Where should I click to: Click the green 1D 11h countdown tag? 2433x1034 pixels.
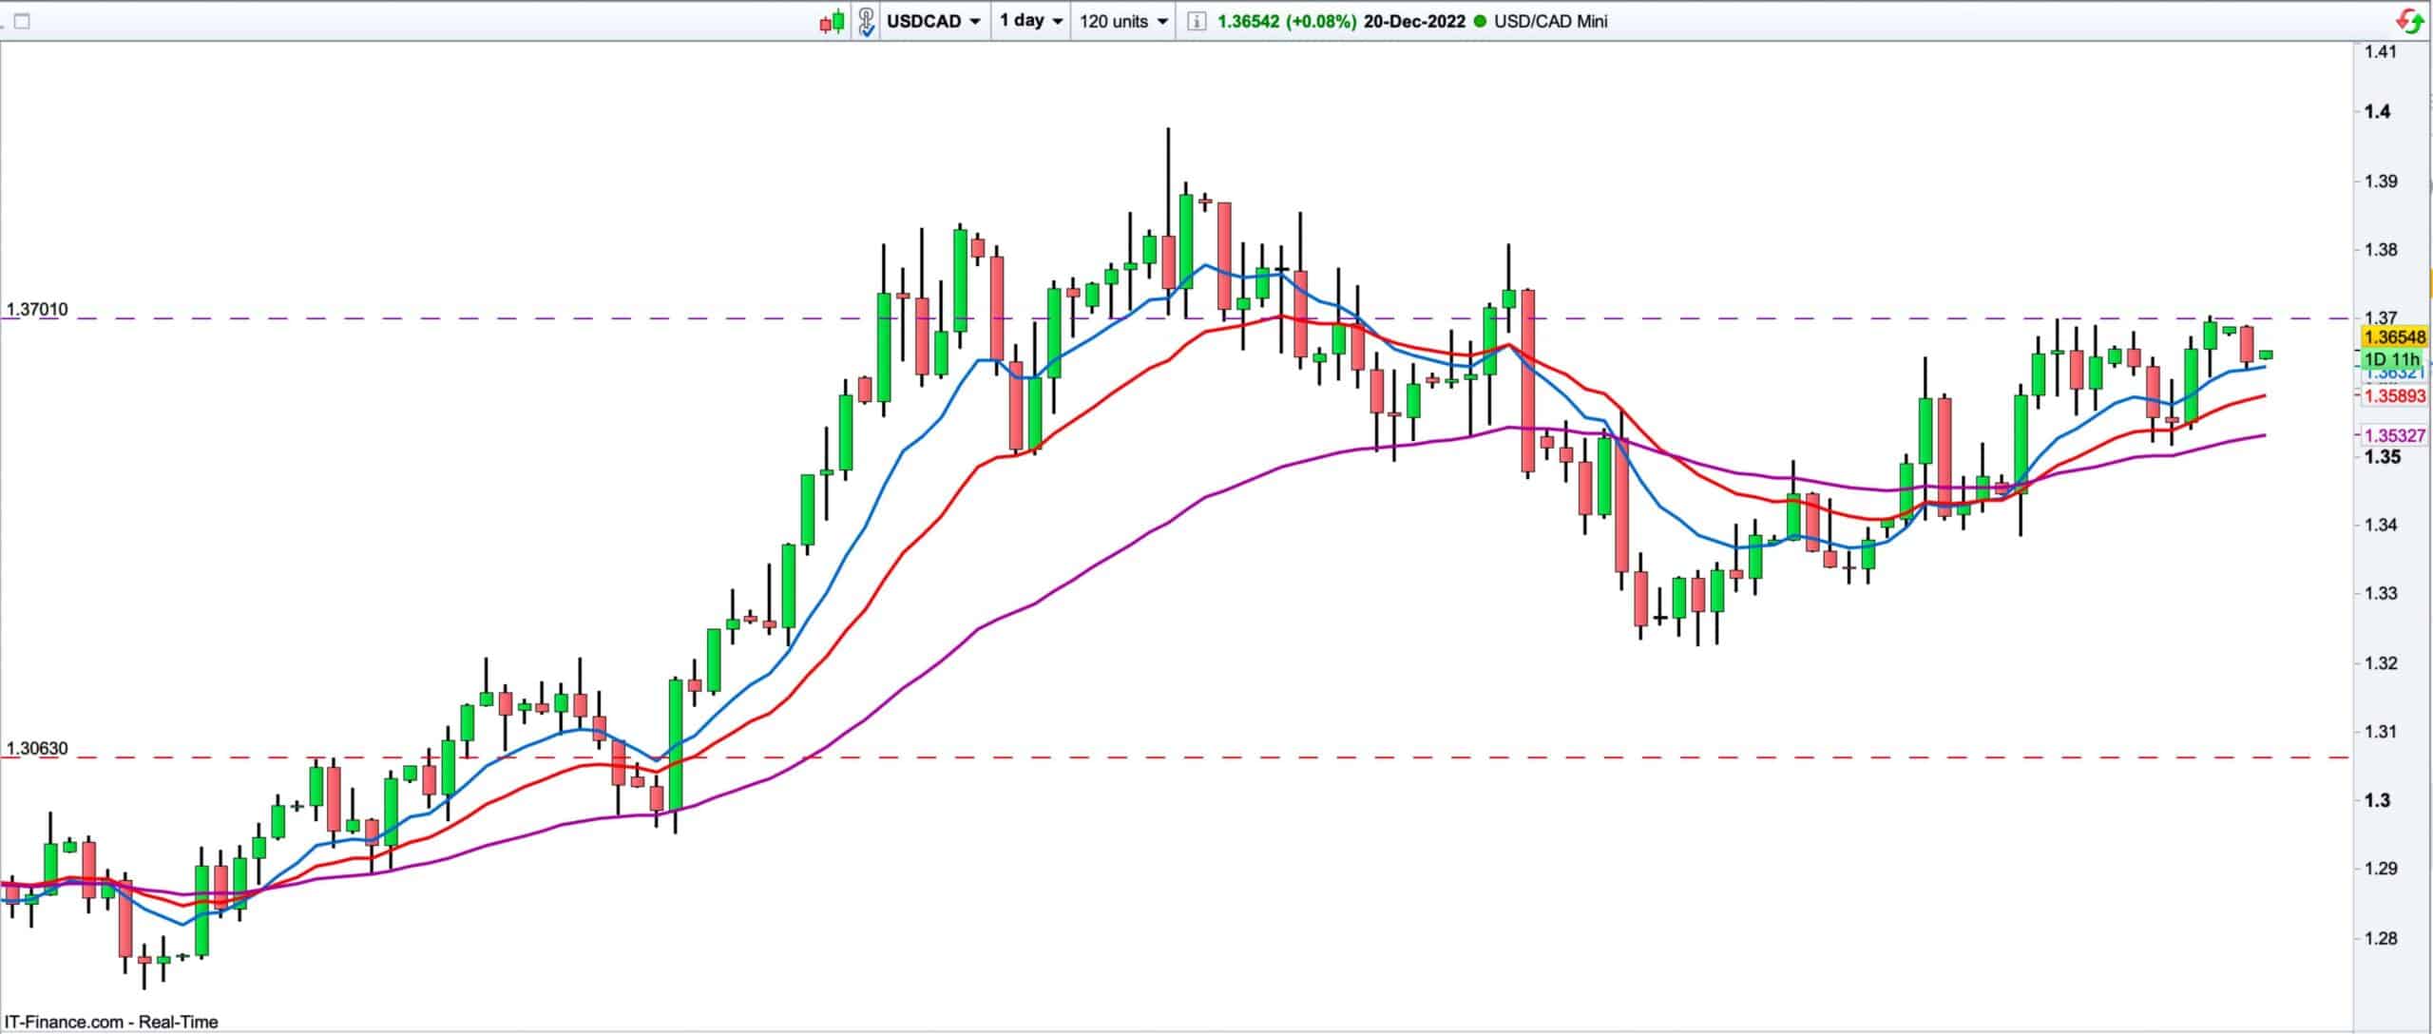coord(2391,359)
